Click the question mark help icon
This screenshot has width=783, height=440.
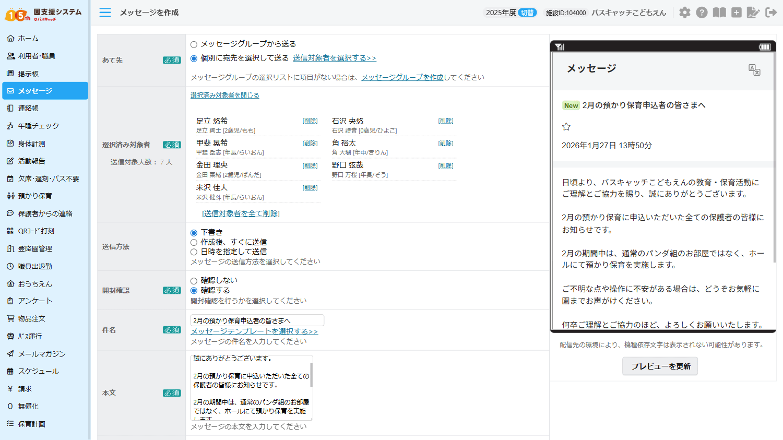702,12
